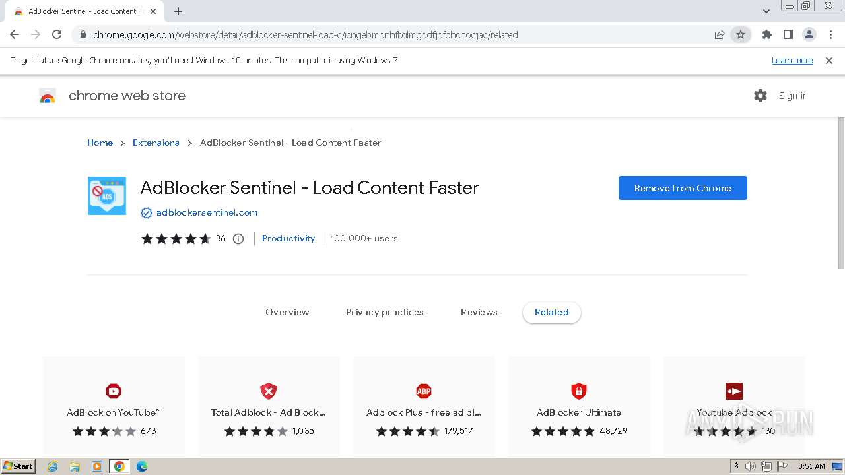Image resolution: width=845 pixels, height=475 pixels.
Task: Click the share page icon in address bar
Action: point(720,35)
